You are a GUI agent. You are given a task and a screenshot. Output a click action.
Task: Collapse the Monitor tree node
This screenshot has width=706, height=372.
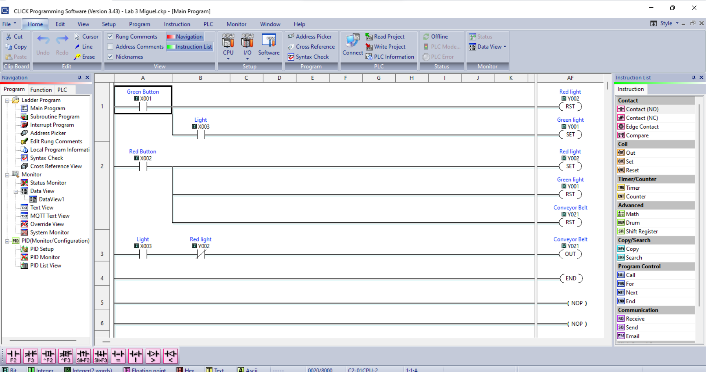coord(7,174)
